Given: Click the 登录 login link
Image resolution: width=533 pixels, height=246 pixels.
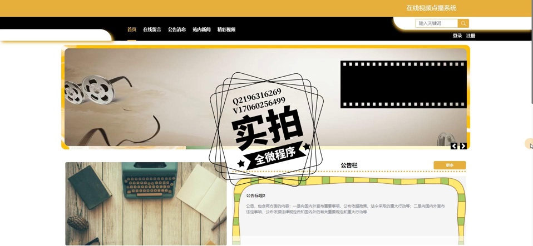Looking at the screenshot, I should pos(457,36).
